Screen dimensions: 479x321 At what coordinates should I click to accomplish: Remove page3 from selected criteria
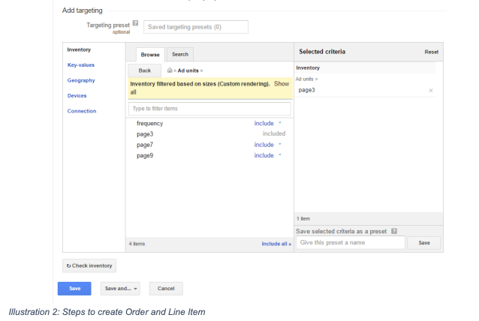tap(430, 90)
